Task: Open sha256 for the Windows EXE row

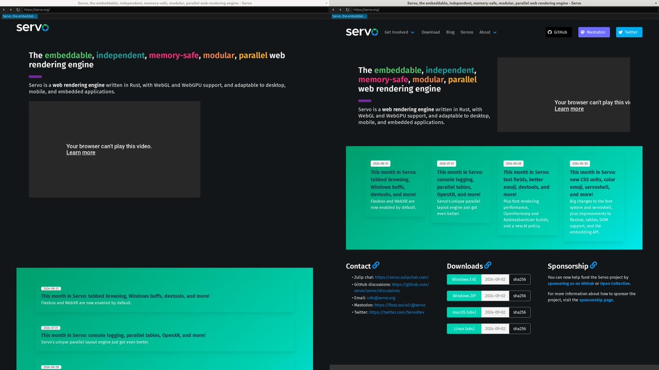Action: (x=520, y=280)
